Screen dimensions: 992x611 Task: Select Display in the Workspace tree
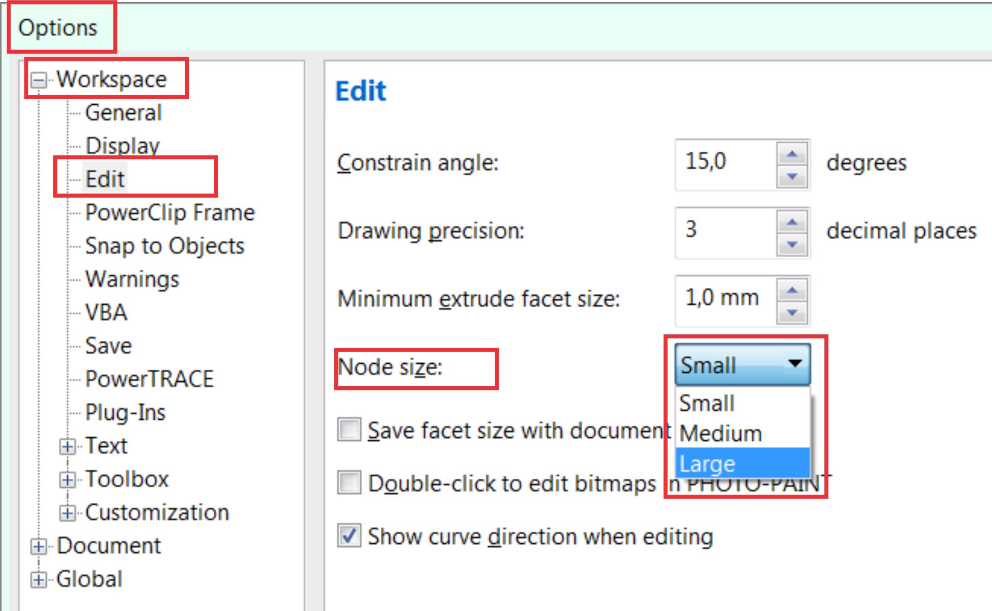[122, 145]
